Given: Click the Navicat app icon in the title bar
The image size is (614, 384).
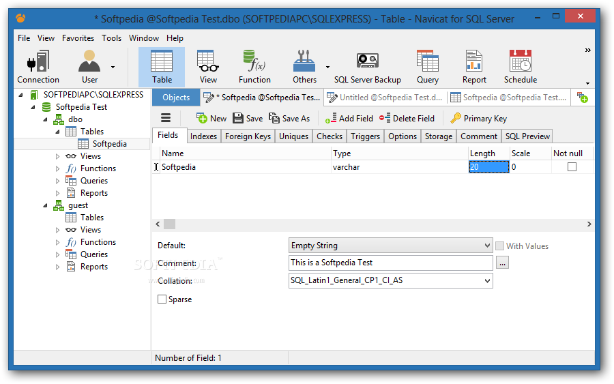Looking at the screenshot, I should coord(20,18).
